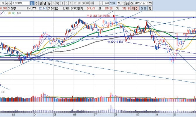Click the add indicator icon in toolbar
Viewport: 196px width, 117px height.
(x=118, y=4)
